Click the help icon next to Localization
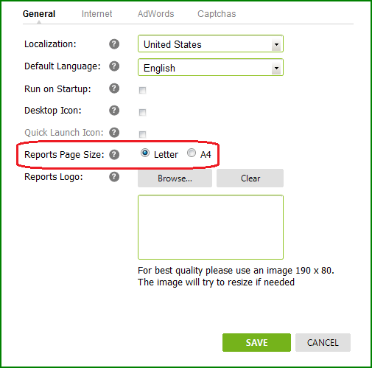The image size is (372, 368). pyautogui.click(x=114, y=44)
